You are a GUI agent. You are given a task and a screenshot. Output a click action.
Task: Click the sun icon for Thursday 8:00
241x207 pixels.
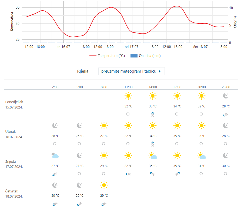(104, 185)
